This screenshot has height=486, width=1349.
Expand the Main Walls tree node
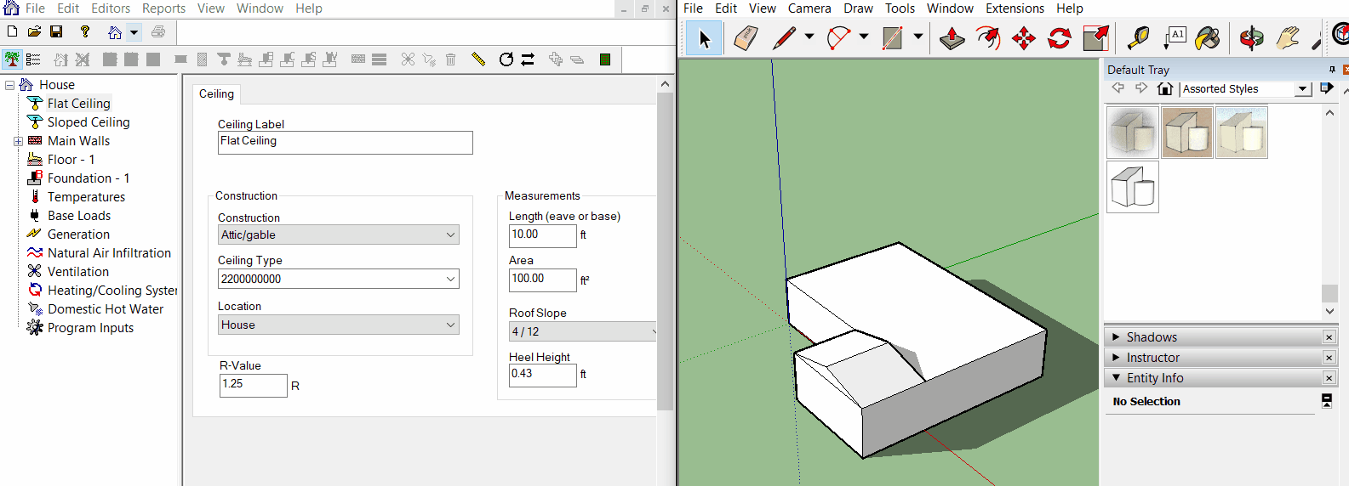[18, 141]
